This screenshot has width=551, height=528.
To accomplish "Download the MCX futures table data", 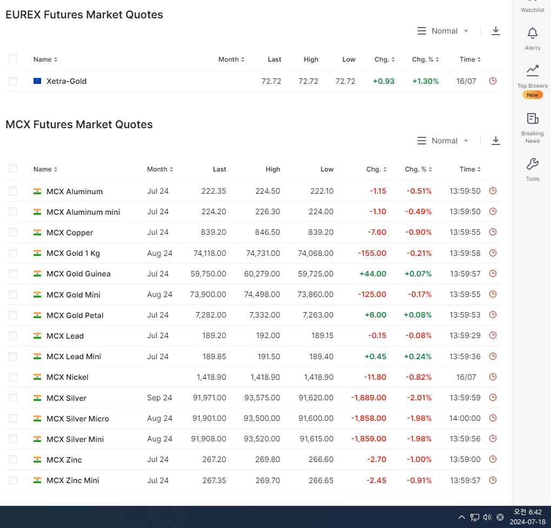I will pos(495,141).
